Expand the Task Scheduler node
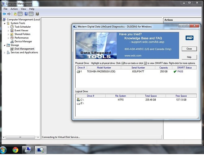The width and height of the screenshot is (204, 155). click(x=8, y=27)
